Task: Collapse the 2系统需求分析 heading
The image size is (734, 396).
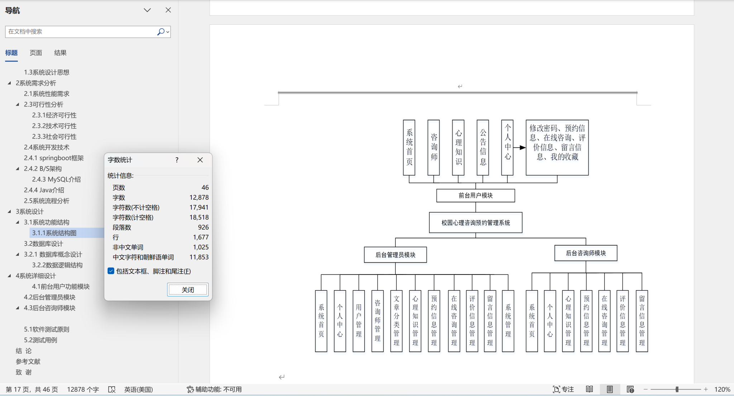Action: pos(9,83)
